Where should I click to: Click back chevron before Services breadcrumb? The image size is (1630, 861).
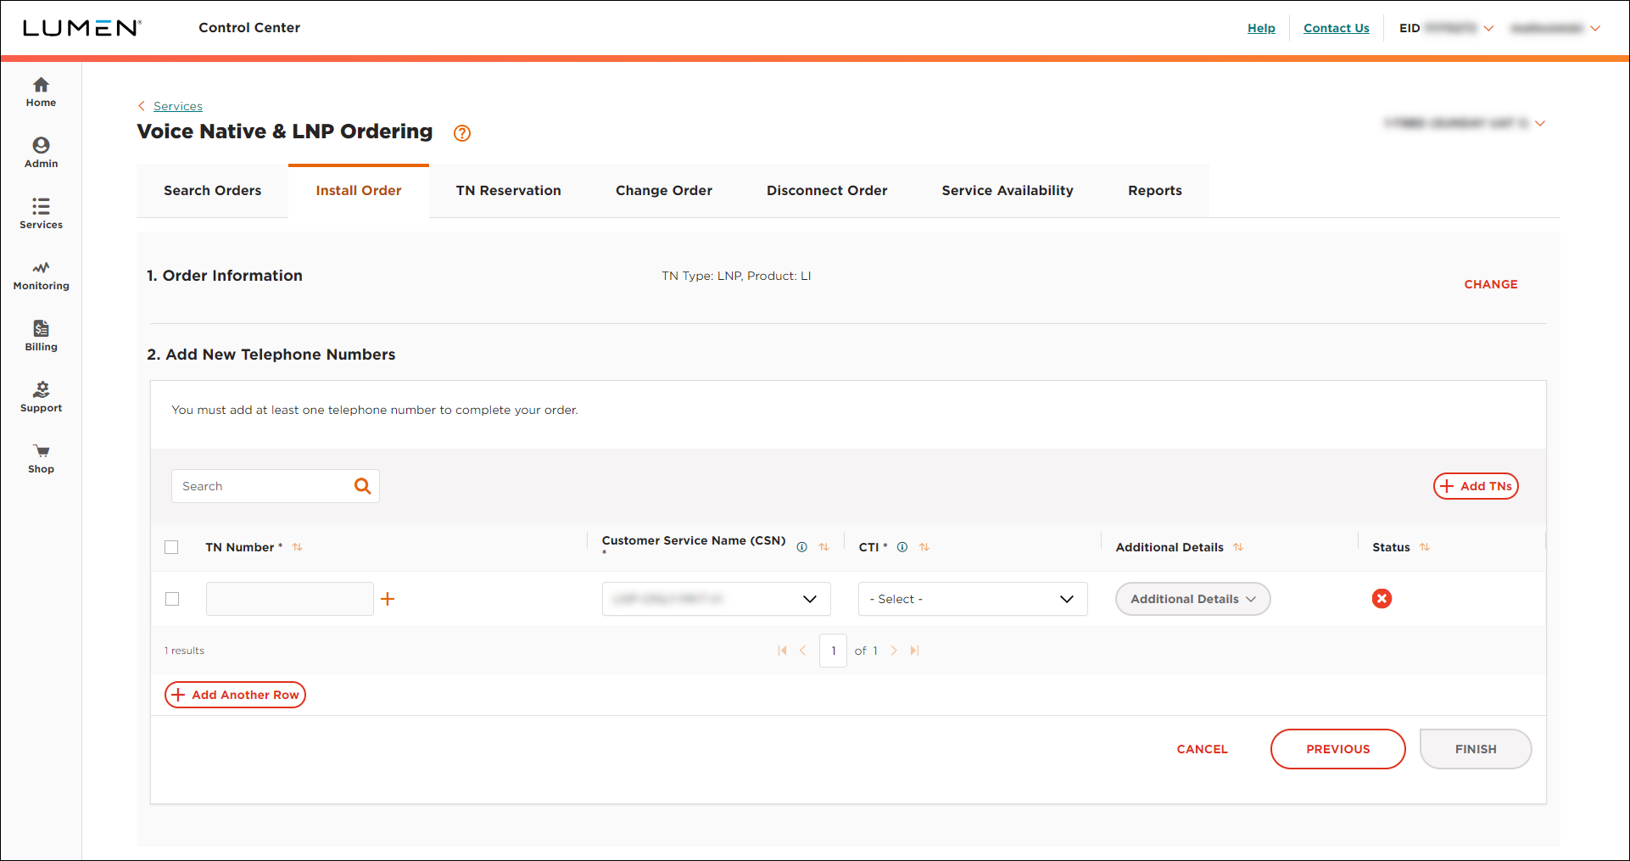tap(142, 106)
